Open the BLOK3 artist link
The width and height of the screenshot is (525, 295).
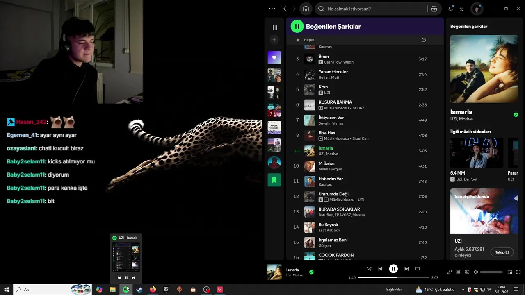[x=358, y=108]
